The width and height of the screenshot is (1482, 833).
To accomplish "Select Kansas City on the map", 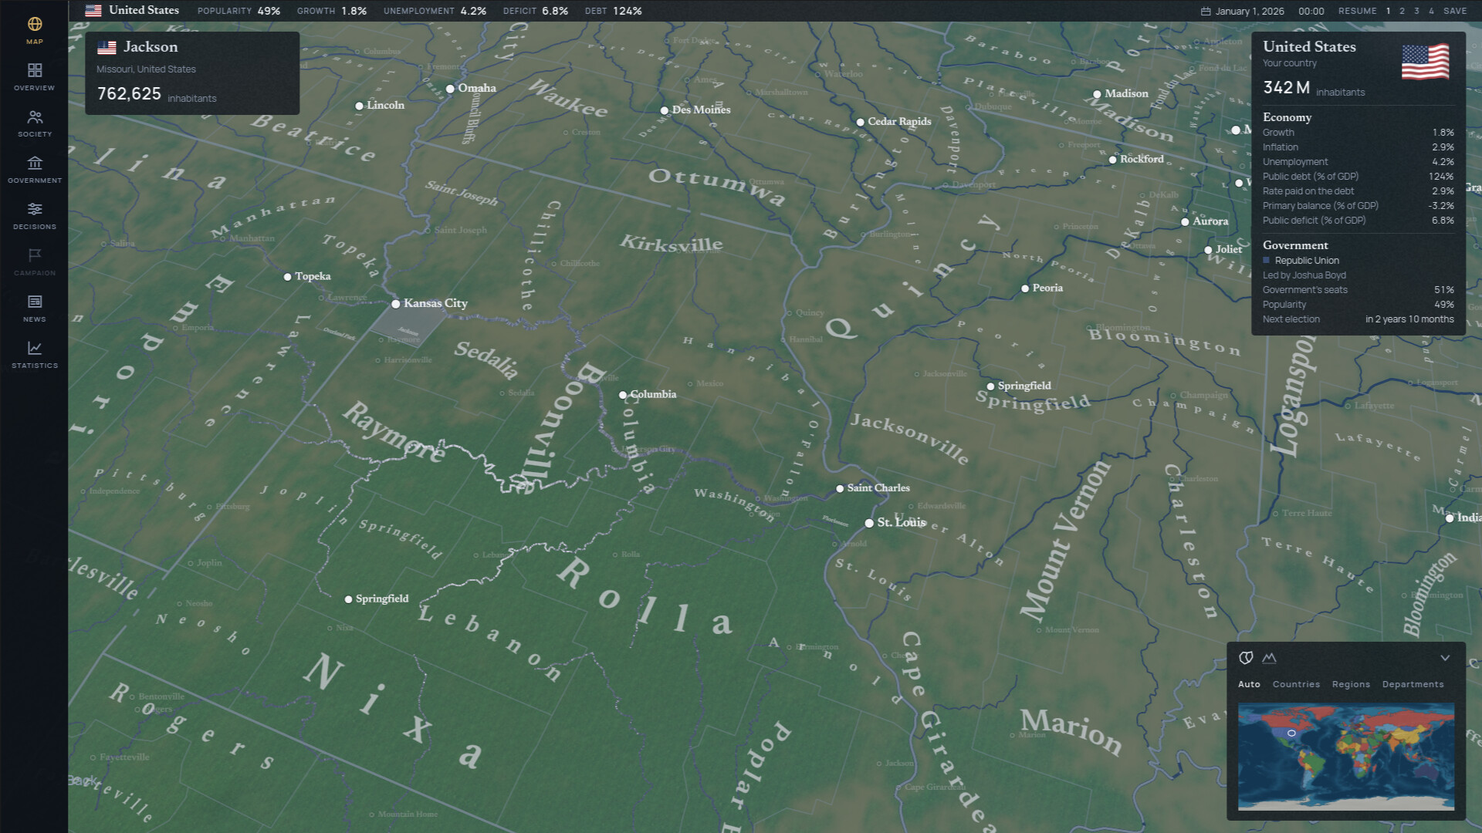I will 395,304.
